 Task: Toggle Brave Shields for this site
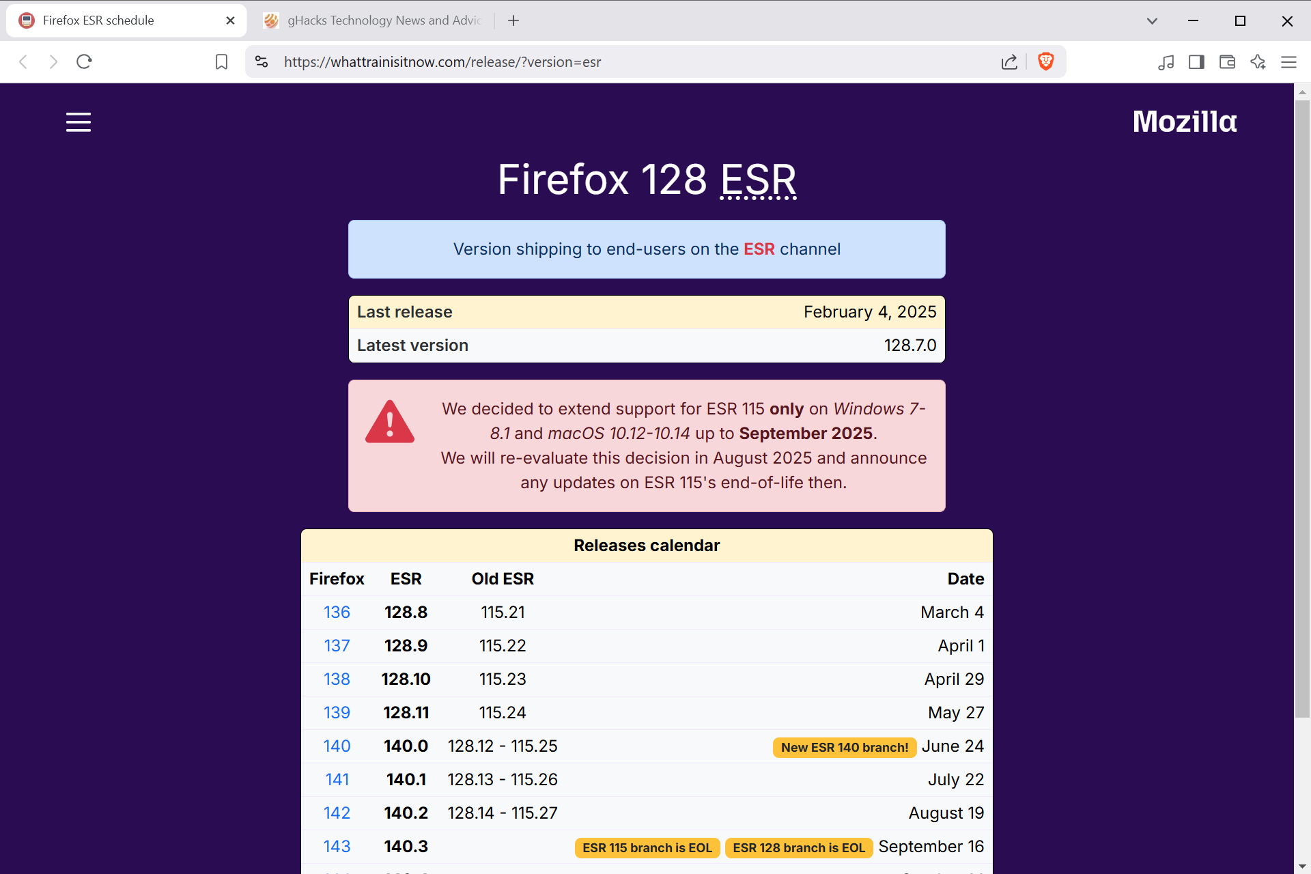tap(1045, 61)
